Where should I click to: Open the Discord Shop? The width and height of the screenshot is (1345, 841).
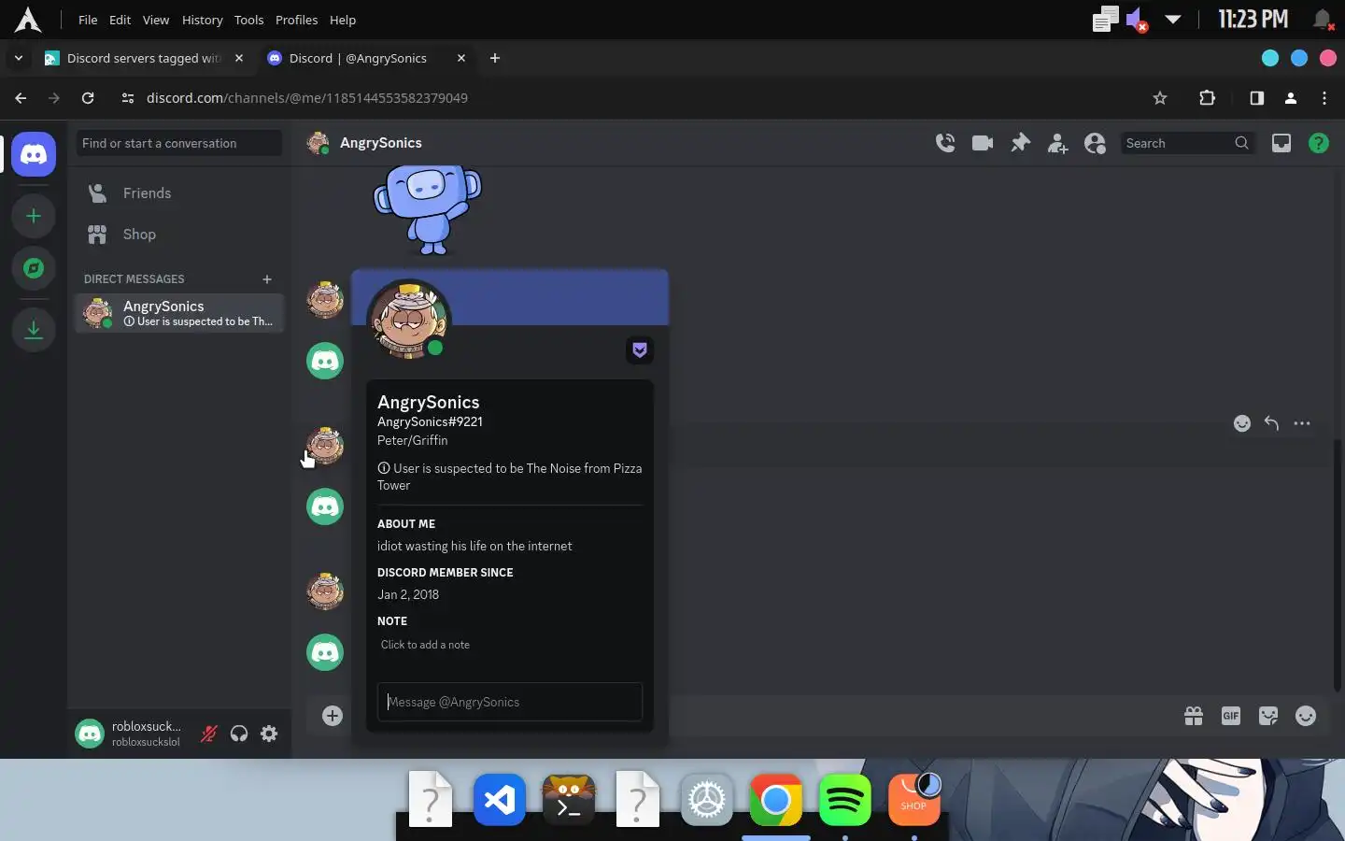pyautogui.click(x=179, y=235)
